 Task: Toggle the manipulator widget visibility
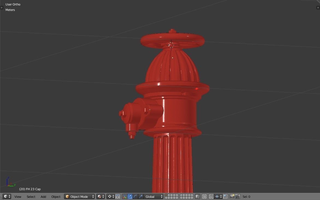pyautogui.click(x=125, y=196)
